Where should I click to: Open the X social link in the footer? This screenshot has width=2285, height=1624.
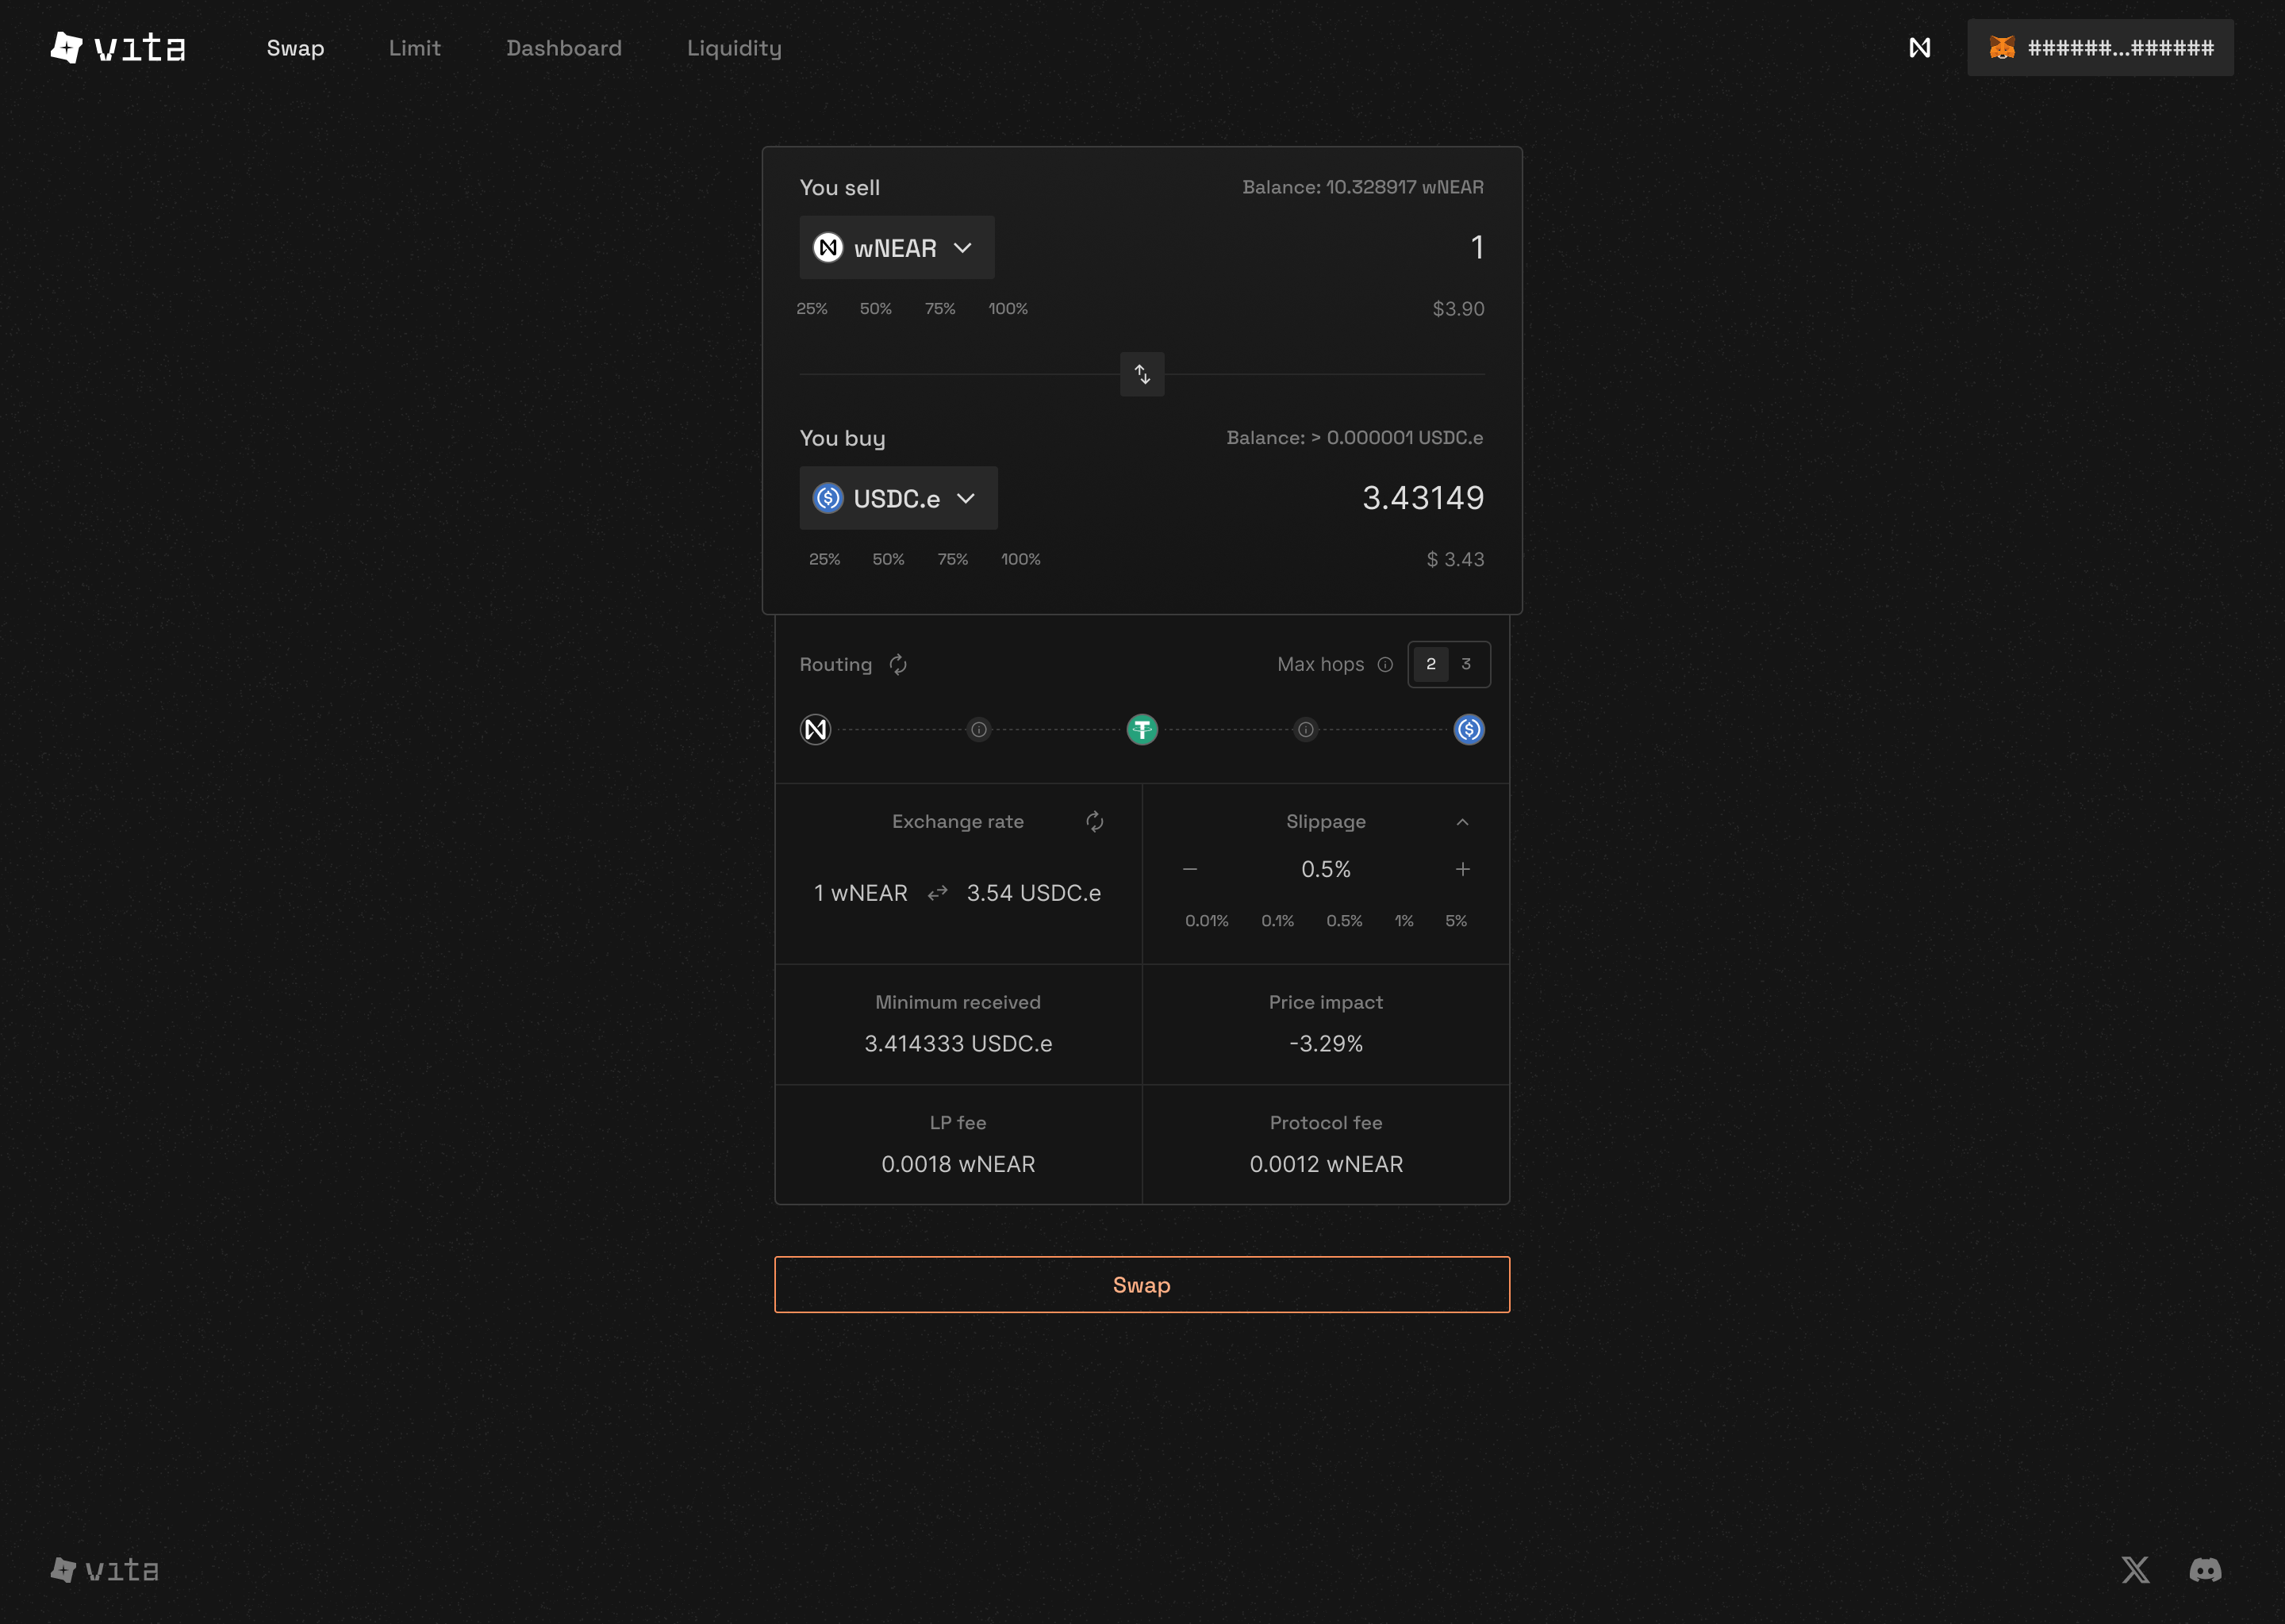[x=2135, y=1570]
